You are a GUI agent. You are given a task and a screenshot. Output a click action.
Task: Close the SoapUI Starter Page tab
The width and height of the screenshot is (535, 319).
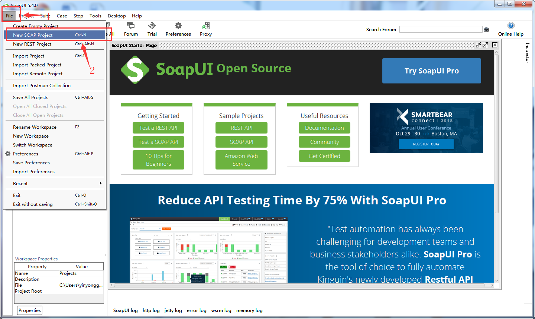[495, 45]
